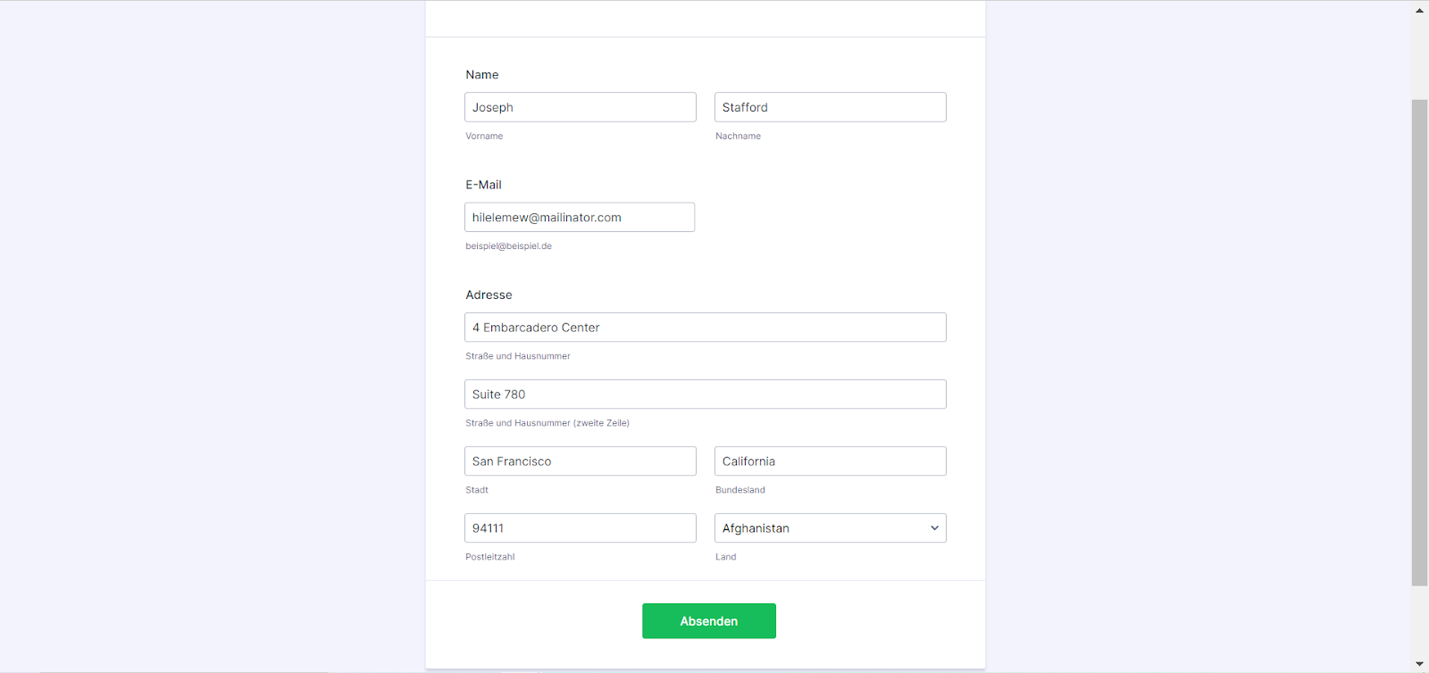Click the scrollbar up arrow

[1419, 11]
